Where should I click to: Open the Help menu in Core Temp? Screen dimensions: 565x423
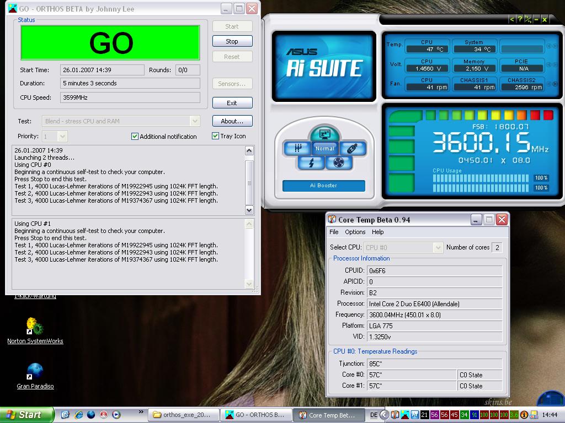[377, 232]
